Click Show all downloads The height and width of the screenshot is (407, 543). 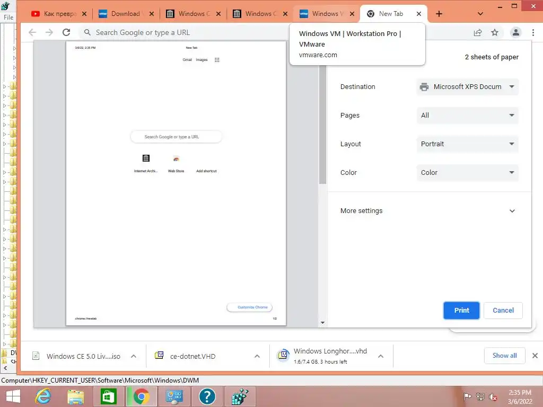[x=505, y=356]
